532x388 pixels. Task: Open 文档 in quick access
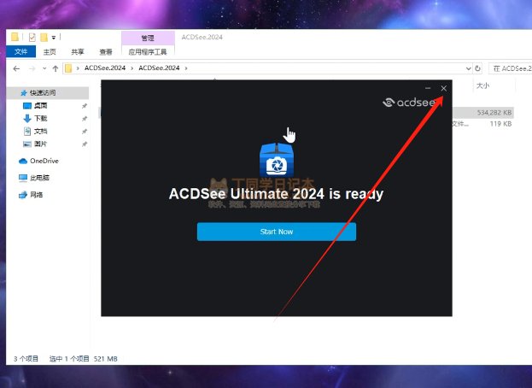click(x=40, y=131)
